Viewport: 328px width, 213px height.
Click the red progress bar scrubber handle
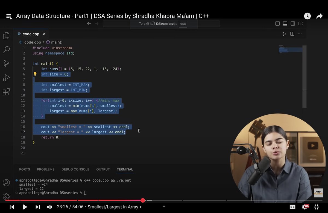click(143, 200)
